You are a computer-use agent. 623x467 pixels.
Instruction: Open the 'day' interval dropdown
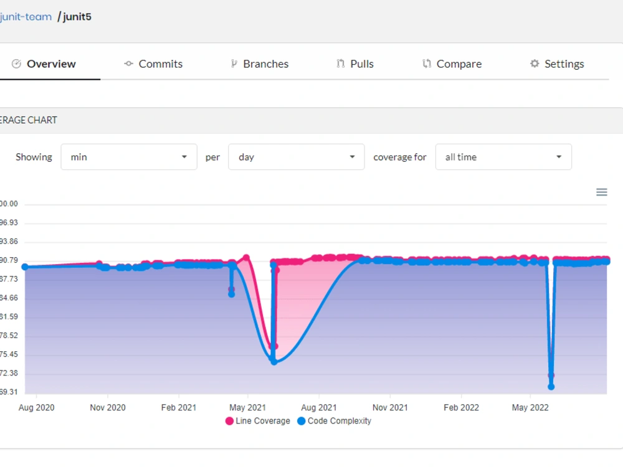point(297,157)
